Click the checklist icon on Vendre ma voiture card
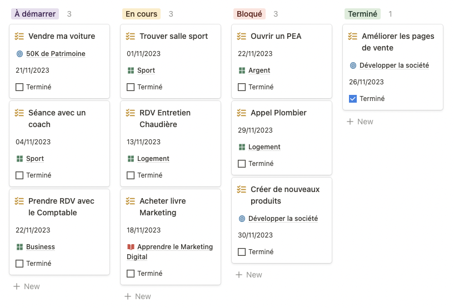454x308 pixels. (x=19, y=36)
